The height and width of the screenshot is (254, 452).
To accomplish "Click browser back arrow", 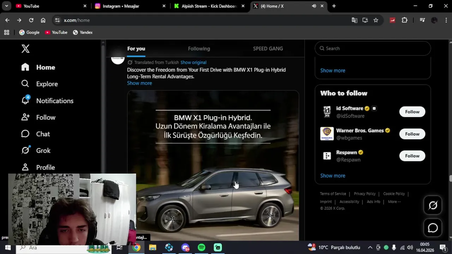I will click(x=7, y=20).
